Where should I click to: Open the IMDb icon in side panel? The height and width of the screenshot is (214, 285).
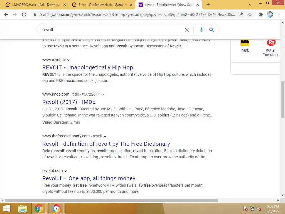tap(245, 43)
